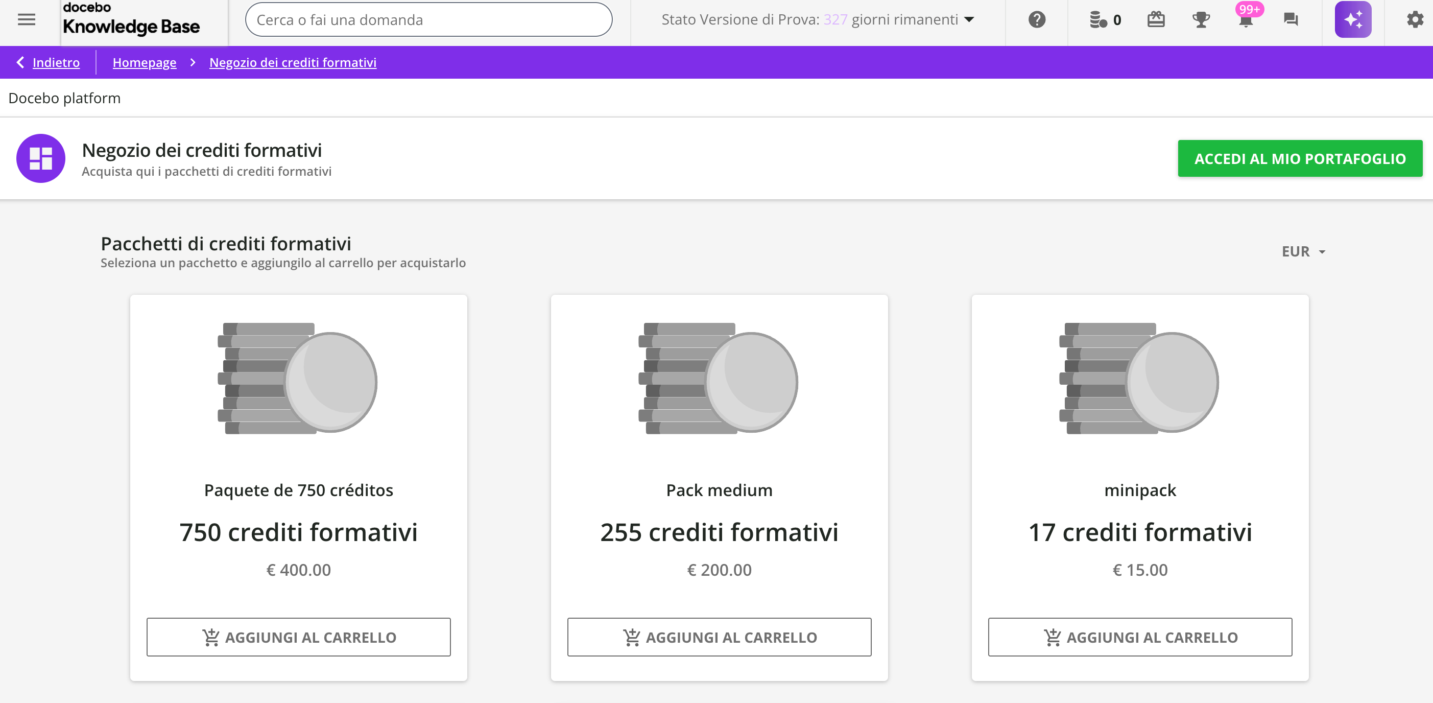Viewport: 1433px width, 703px height.
Task: Add 750 credits package to cart
Action: [298, 637]
